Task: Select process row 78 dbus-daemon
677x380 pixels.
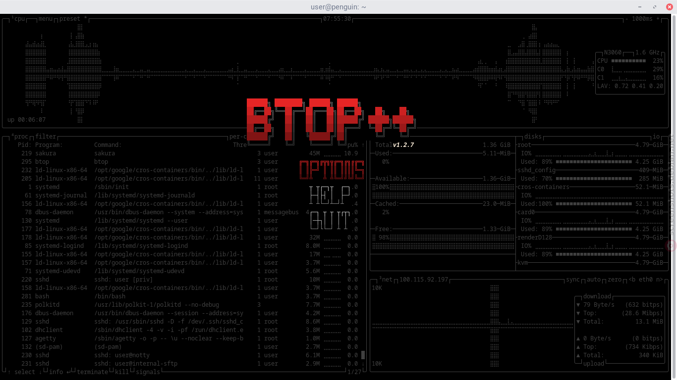Action: [181, 212]
